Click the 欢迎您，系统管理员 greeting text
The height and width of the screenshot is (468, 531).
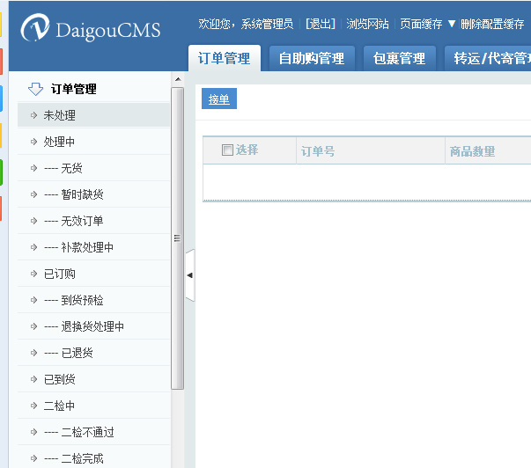[246, 24]
